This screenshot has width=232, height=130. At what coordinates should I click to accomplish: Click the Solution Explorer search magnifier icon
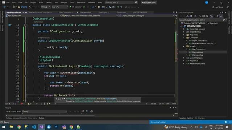[224, 20]
